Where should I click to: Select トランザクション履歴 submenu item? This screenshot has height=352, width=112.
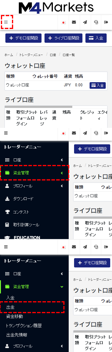[x=24, y=325]
